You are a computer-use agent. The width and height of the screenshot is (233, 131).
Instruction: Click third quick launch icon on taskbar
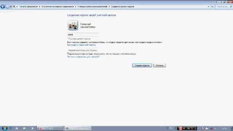pos(32,128)
